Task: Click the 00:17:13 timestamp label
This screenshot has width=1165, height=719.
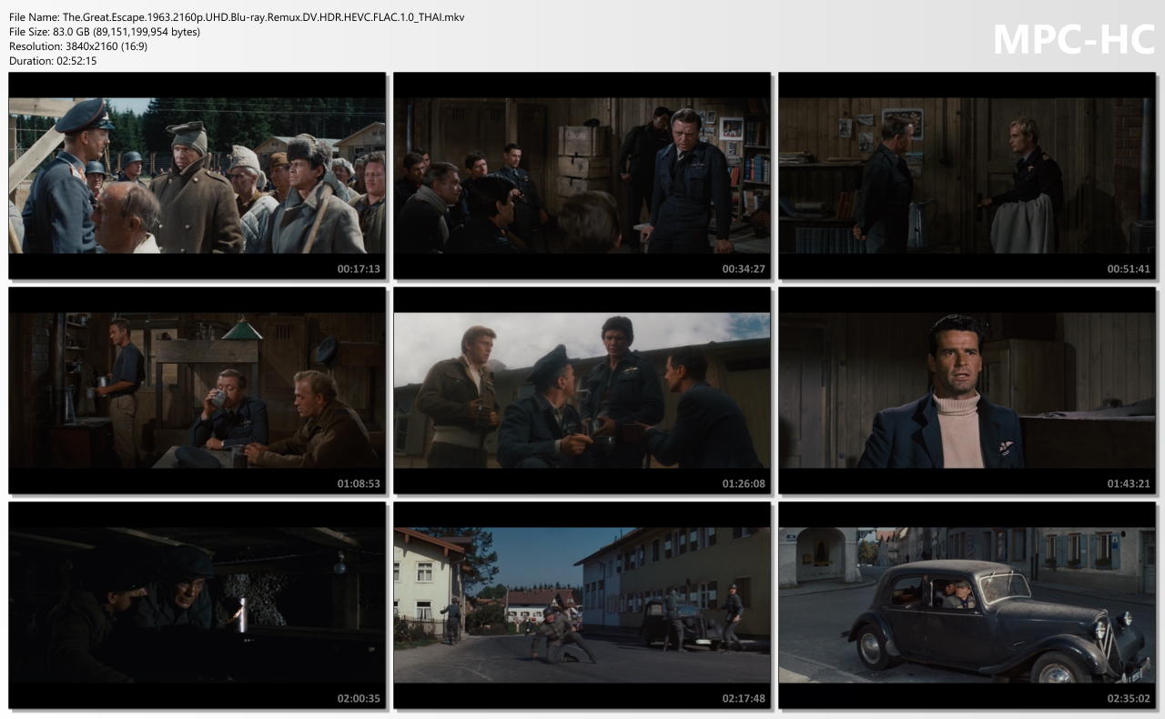Action: point(359,269)
